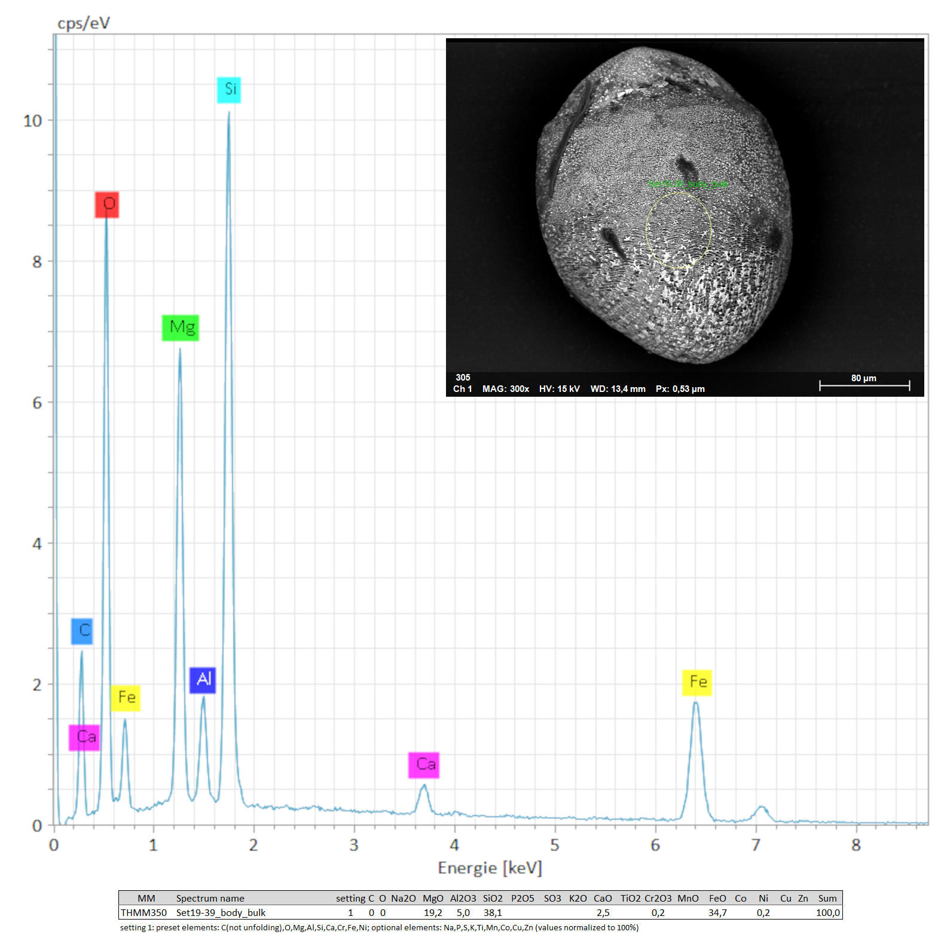The width and height of the screenshot is (947, 950).
Task: Click the Sum column header
Action: click(x=827, y=898)
